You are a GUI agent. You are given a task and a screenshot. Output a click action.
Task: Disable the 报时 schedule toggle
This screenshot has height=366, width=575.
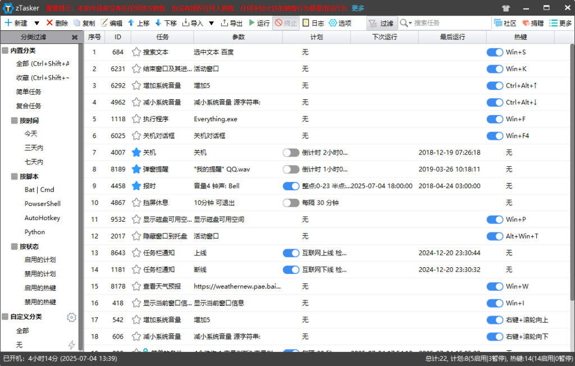coord(291,186)
